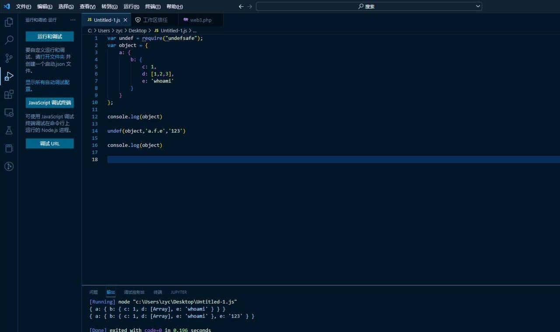
Task: Select the Run and Debug icon
Action: (x=9, y=76)
